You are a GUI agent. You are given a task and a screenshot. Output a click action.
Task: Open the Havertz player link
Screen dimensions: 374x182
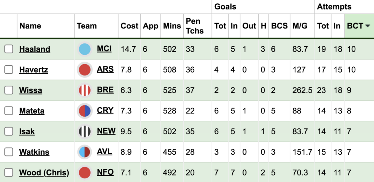34,70
